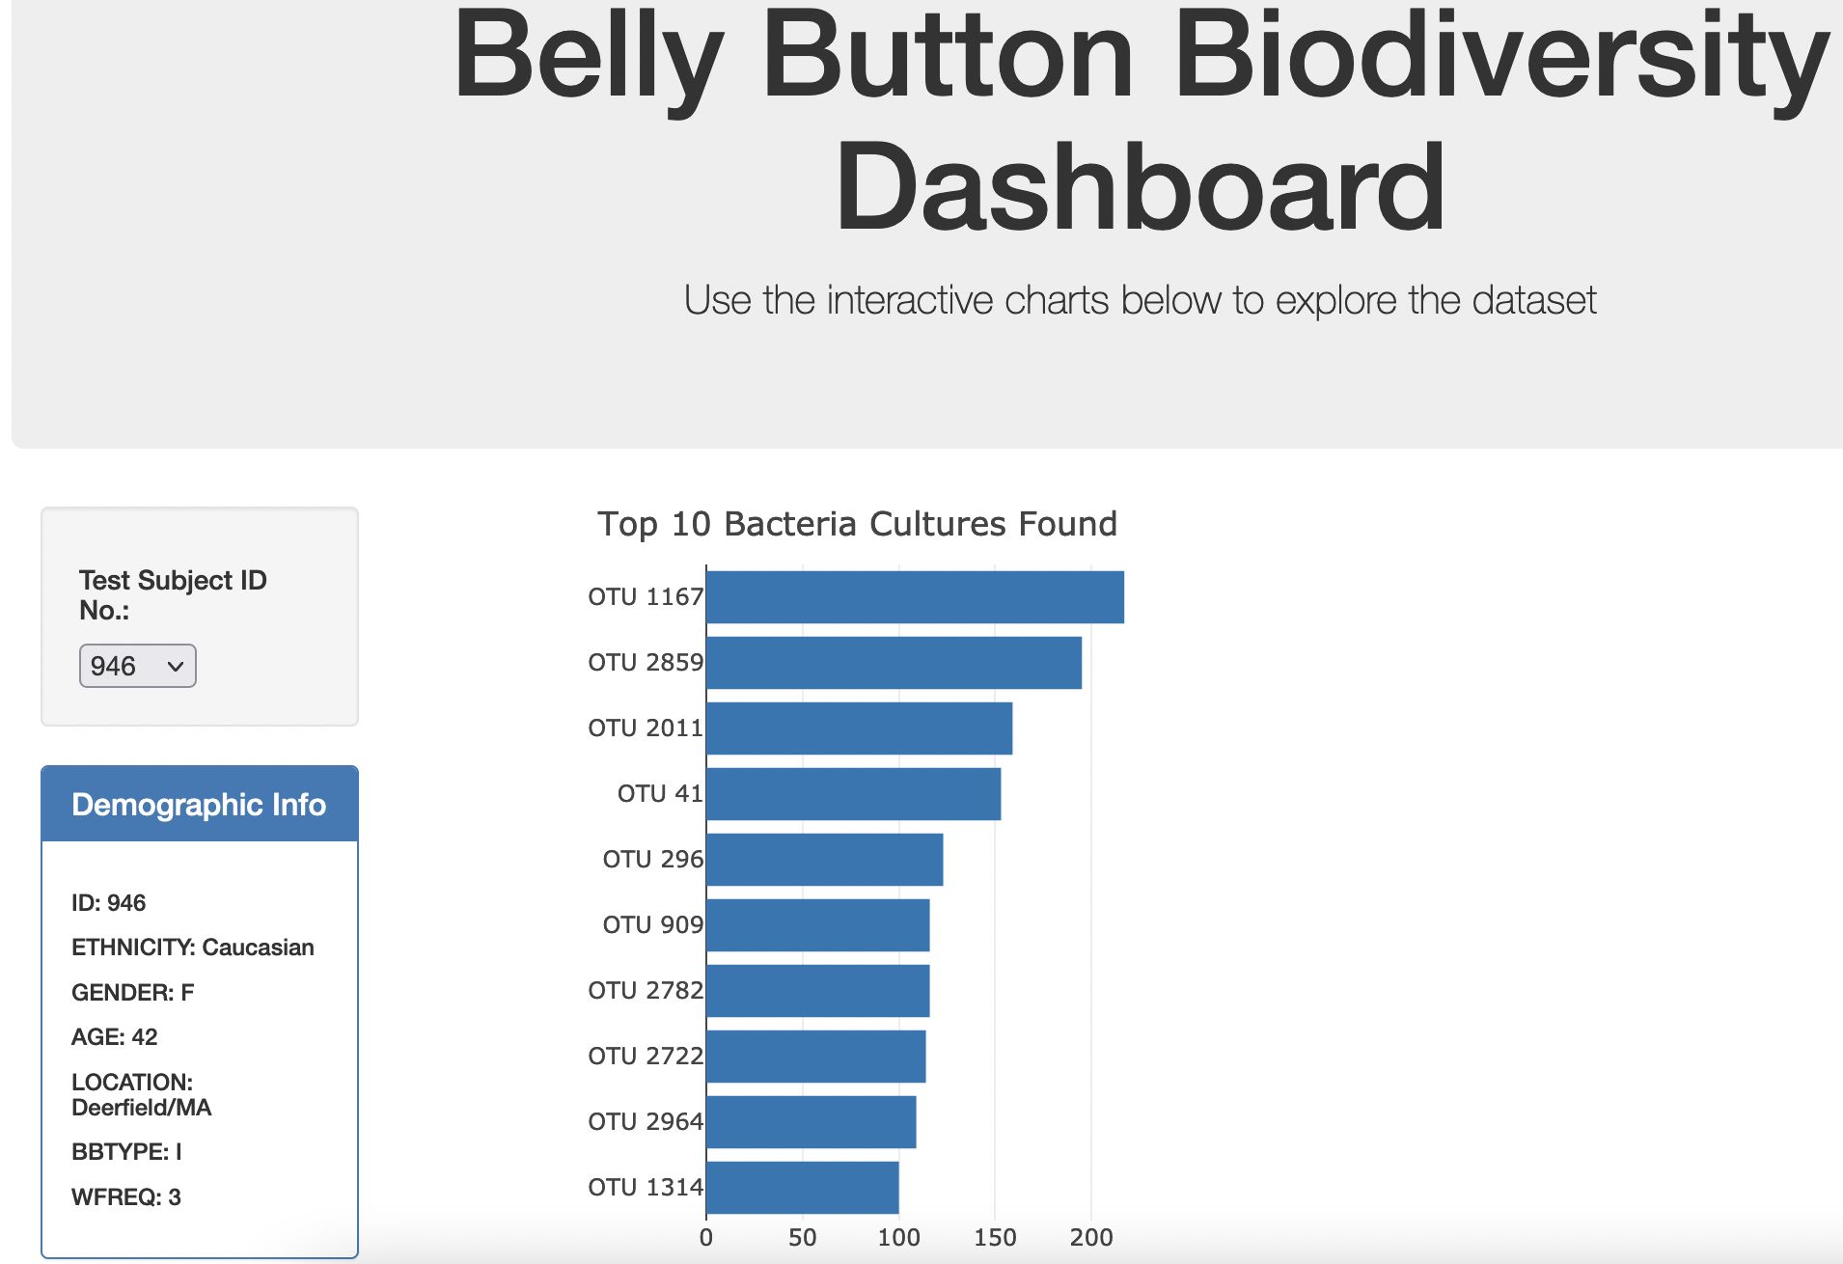Select the OTU 1167 bar
This screenshot has width=1843, height=1264.
912,596
